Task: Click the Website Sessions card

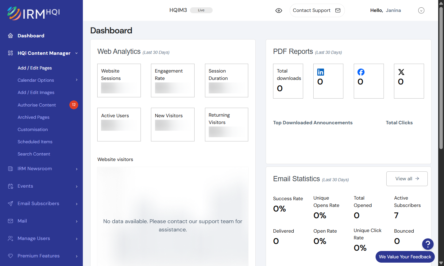Action: click(x=119, y=81)
